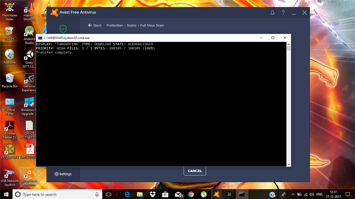Click Type here to search box
This screenshot has width=355, height=199.
[x=58, y=194]
